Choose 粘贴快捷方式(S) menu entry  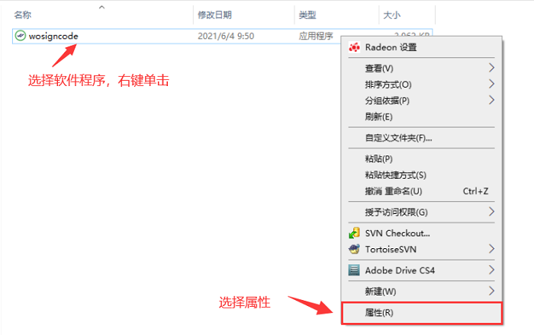point(396,174)
